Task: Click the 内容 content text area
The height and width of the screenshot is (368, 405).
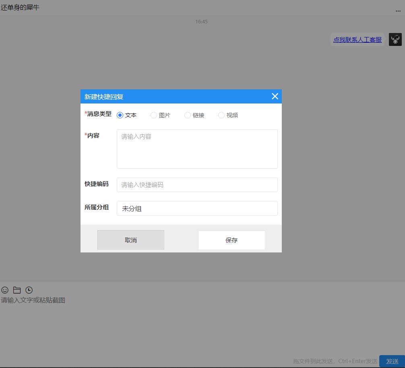Action: [197, 149]
